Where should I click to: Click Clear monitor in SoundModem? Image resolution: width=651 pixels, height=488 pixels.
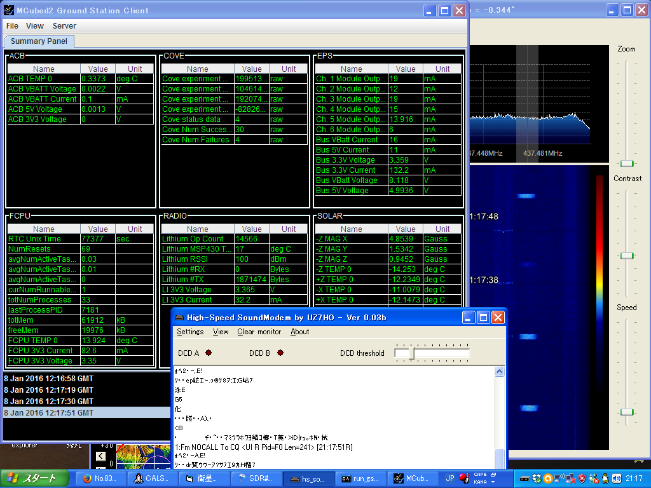coord(259,332)
